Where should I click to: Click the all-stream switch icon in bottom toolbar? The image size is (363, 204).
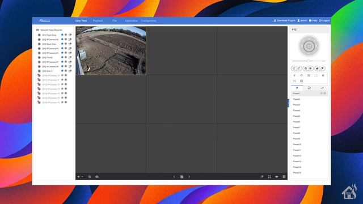262,177
